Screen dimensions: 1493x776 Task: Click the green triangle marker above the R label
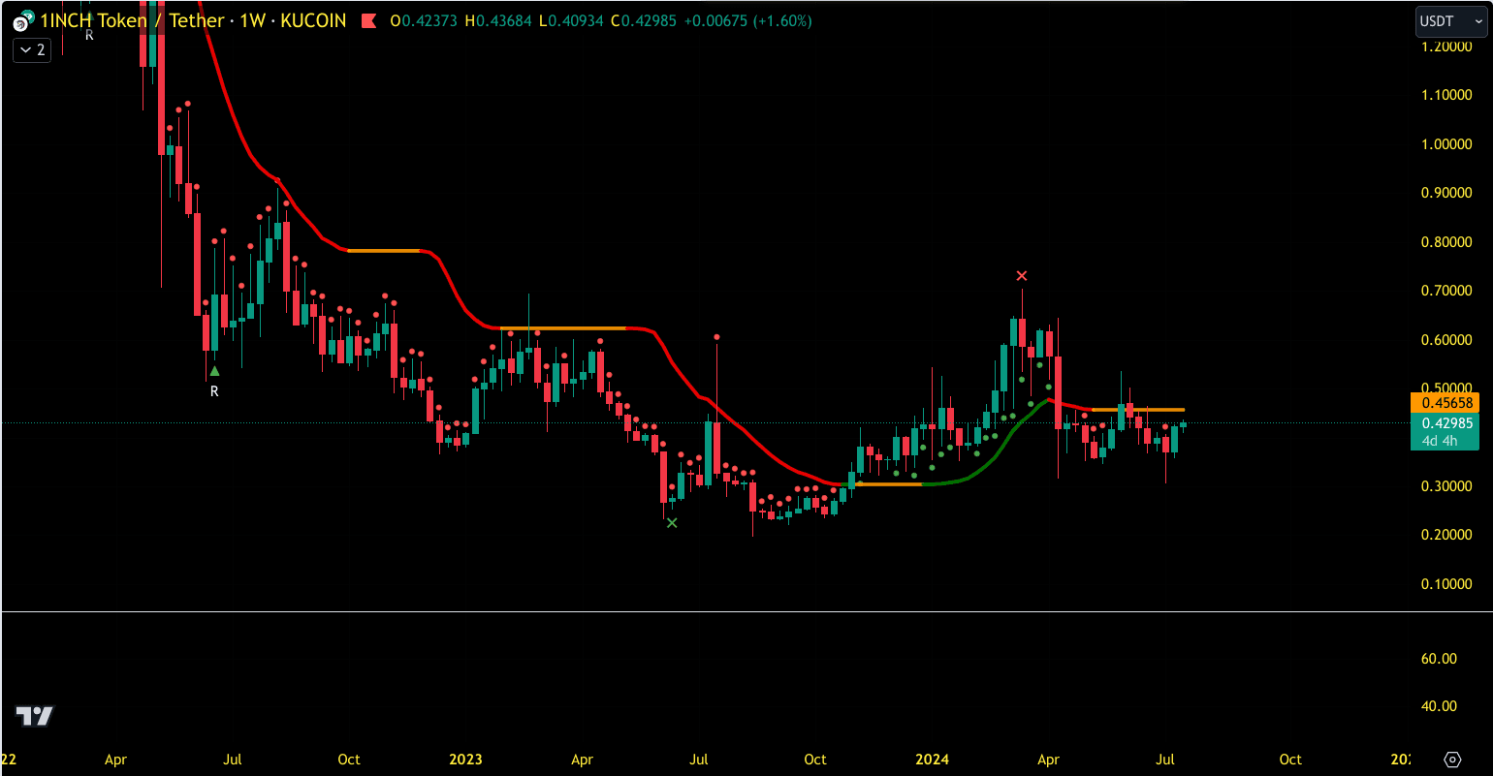pyautogui.click(x=214, y=371)
